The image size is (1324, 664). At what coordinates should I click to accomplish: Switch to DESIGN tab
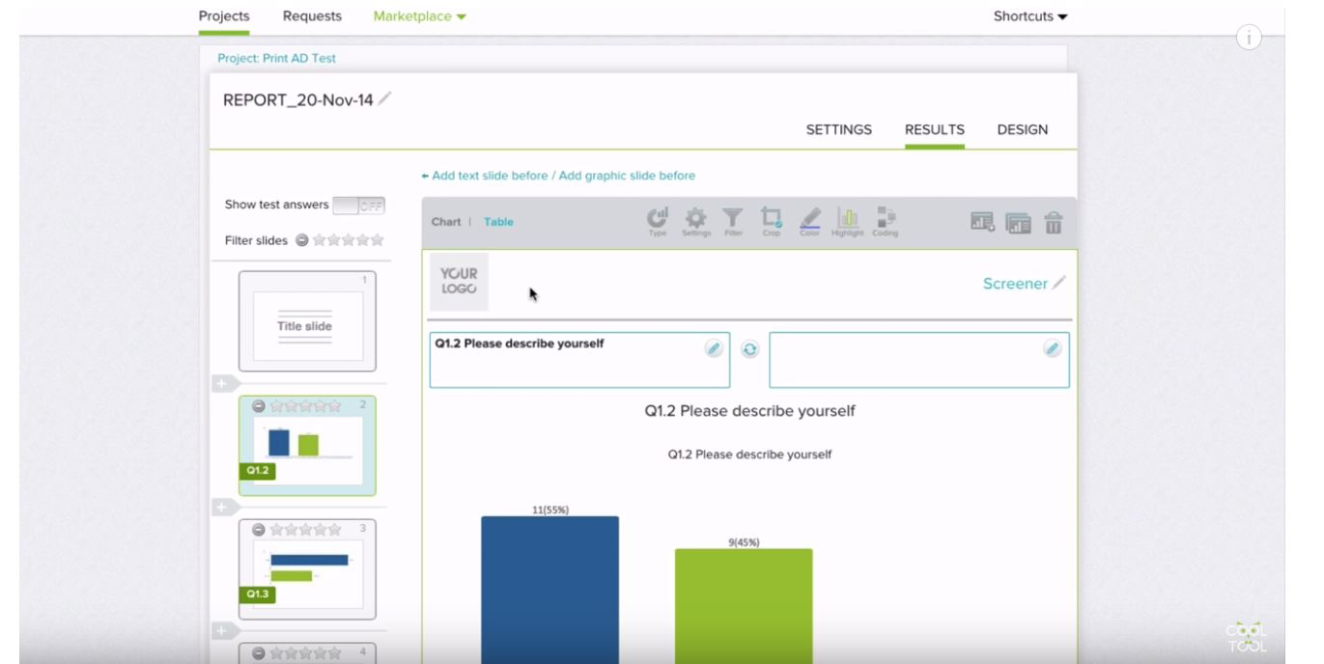coord(1023,129)
